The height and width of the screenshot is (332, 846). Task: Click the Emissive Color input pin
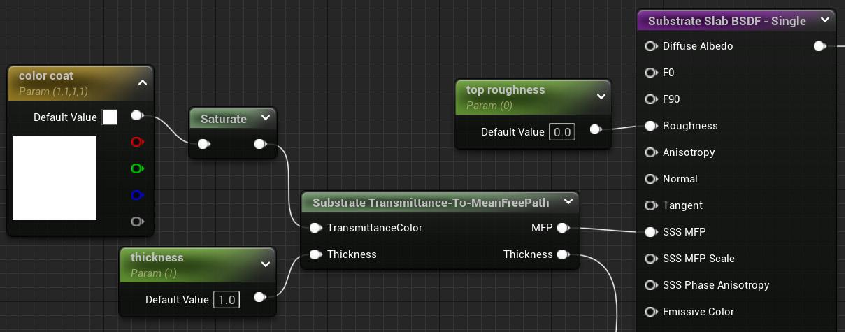[x=651, y=312]
